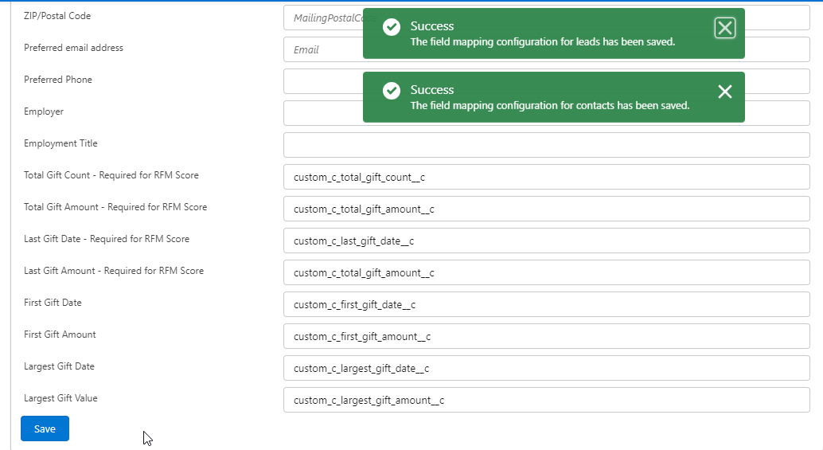The width and height of the screenshot is (823, 450).
Task: Edit the First Gift Amount field
Action: click(546, 336)
